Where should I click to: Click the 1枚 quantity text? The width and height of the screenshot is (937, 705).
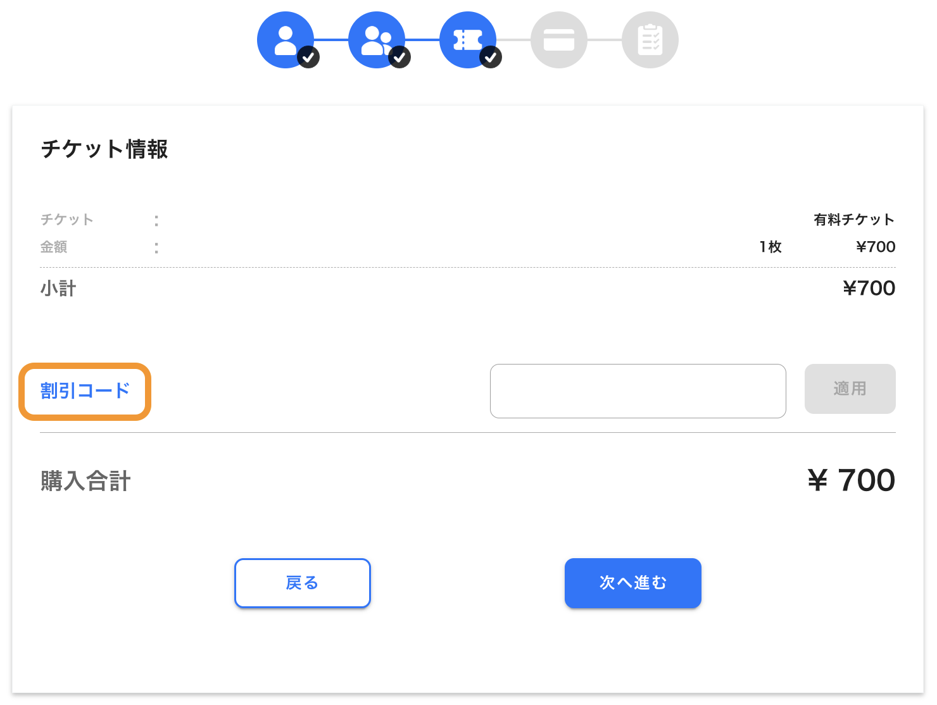pyautogui.click(x=770, y=247)
